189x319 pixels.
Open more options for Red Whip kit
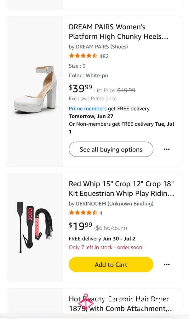[167, 265]
